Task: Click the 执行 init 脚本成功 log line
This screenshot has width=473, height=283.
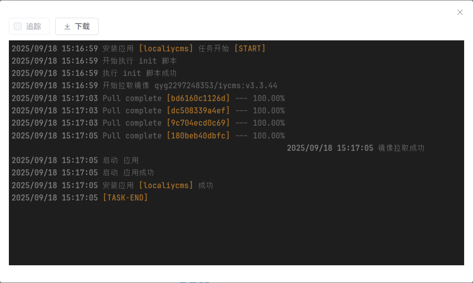Action: [x=94, y=73]
